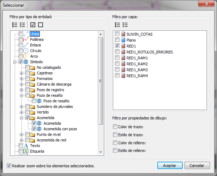217x176 pixels.
Task: Click the open Acometida folder icon
Action: click(32, 118)
